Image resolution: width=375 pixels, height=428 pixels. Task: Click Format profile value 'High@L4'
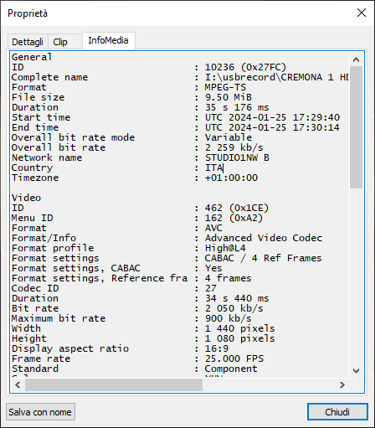225,248
